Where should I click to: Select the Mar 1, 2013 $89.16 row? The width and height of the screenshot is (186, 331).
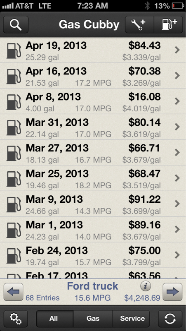click(93, 230)
